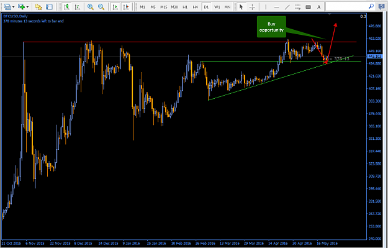Image resolution: width=388 pixels, height=248 pixels.
Task: Click the chart shift triangle marker
Action: (x=329, y=14)
